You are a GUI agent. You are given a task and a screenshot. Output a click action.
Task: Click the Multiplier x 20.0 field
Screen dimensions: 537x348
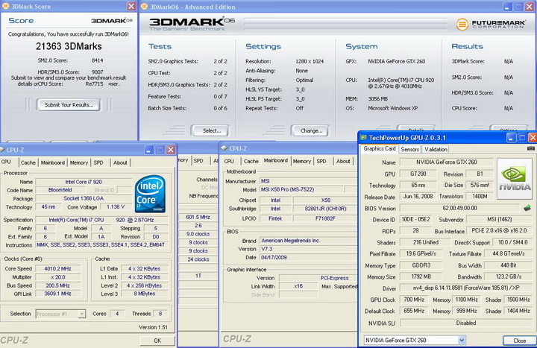(x=57, y=277)
